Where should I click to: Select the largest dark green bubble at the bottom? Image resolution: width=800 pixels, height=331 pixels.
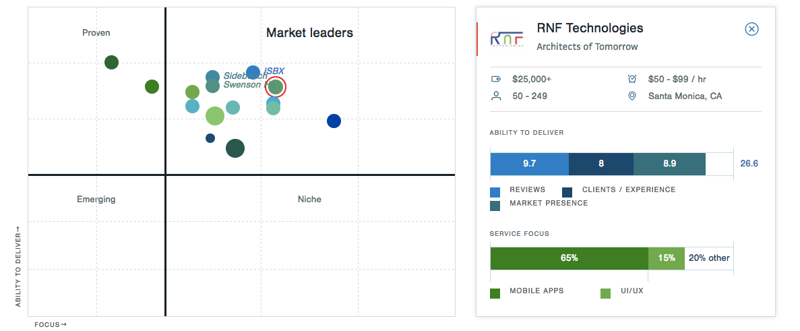(x=235, y=148)
